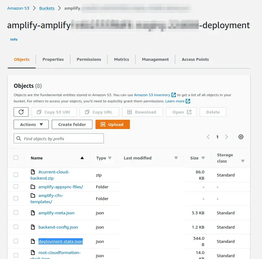The image size is (262, 259).
Task: Open backend-config.json object
Action: (x=58, y=227)
